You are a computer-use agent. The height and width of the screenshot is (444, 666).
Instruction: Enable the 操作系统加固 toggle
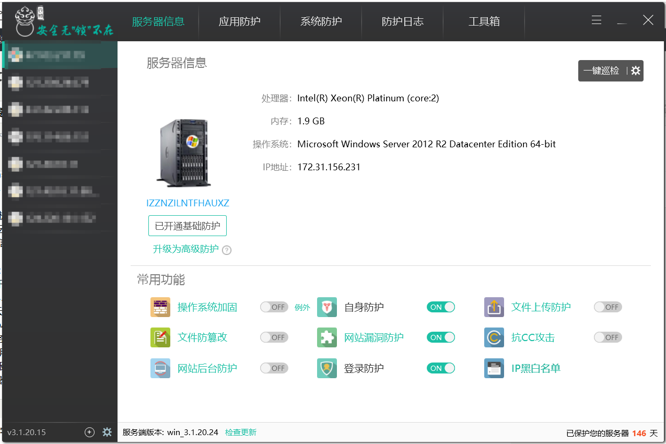click(274, 307)
